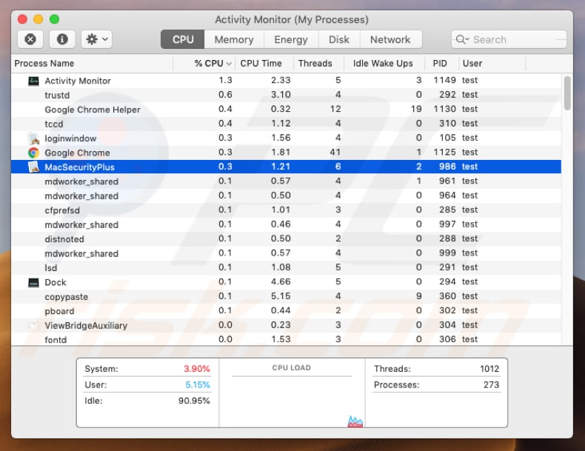Click the 41 threads cell of Google Chrome
This screenshot has width=585, height=451.
coord(335,153)
